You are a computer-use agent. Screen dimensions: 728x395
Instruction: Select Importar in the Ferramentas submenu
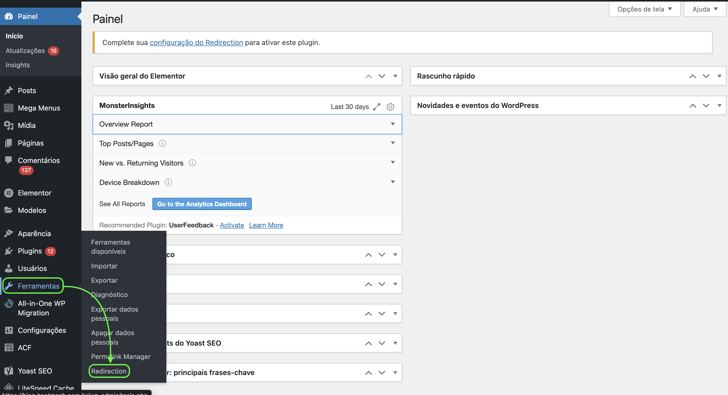[x=104, y=266]
